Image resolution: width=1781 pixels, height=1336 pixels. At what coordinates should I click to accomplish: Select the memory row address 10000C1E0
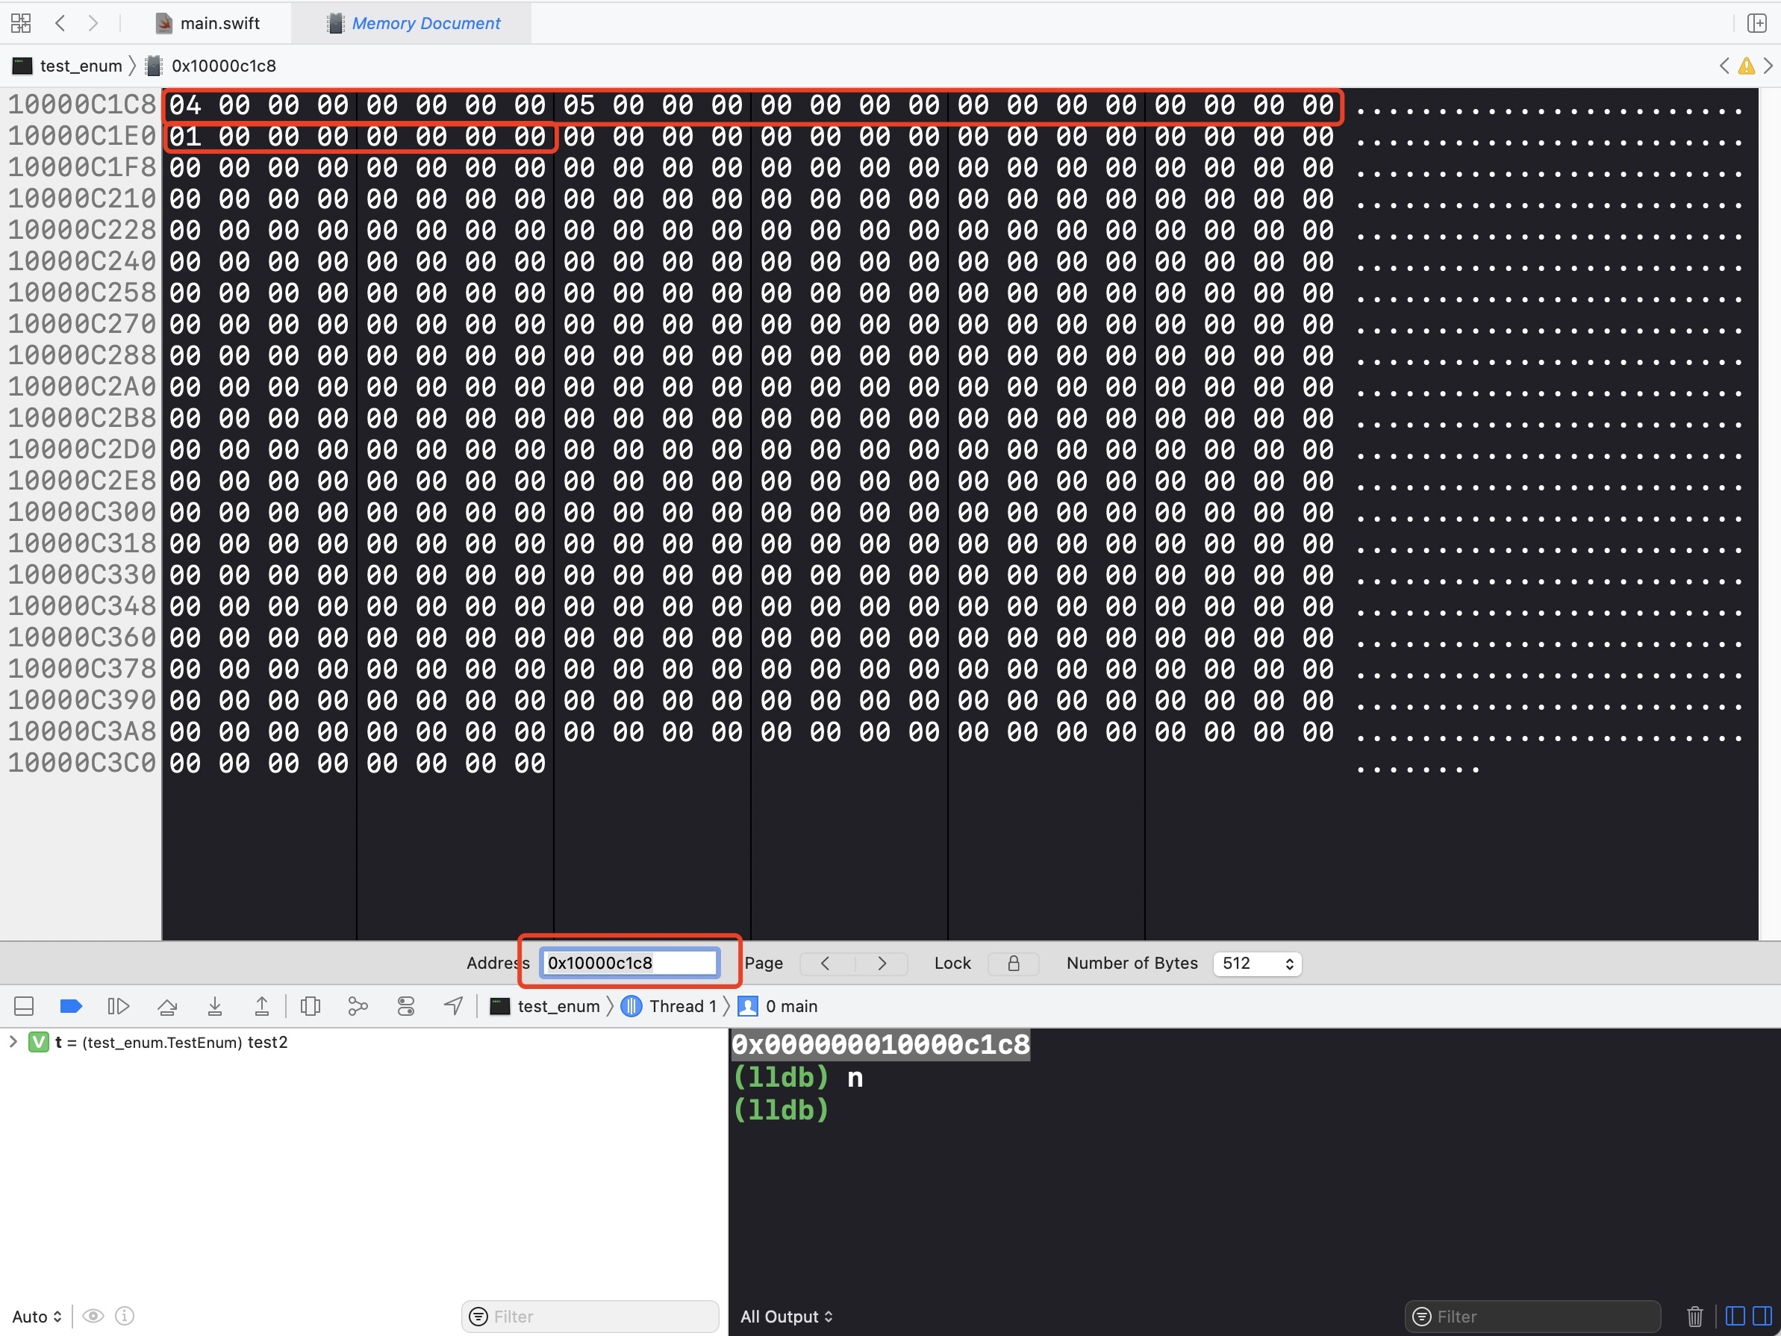coord(81,136)
